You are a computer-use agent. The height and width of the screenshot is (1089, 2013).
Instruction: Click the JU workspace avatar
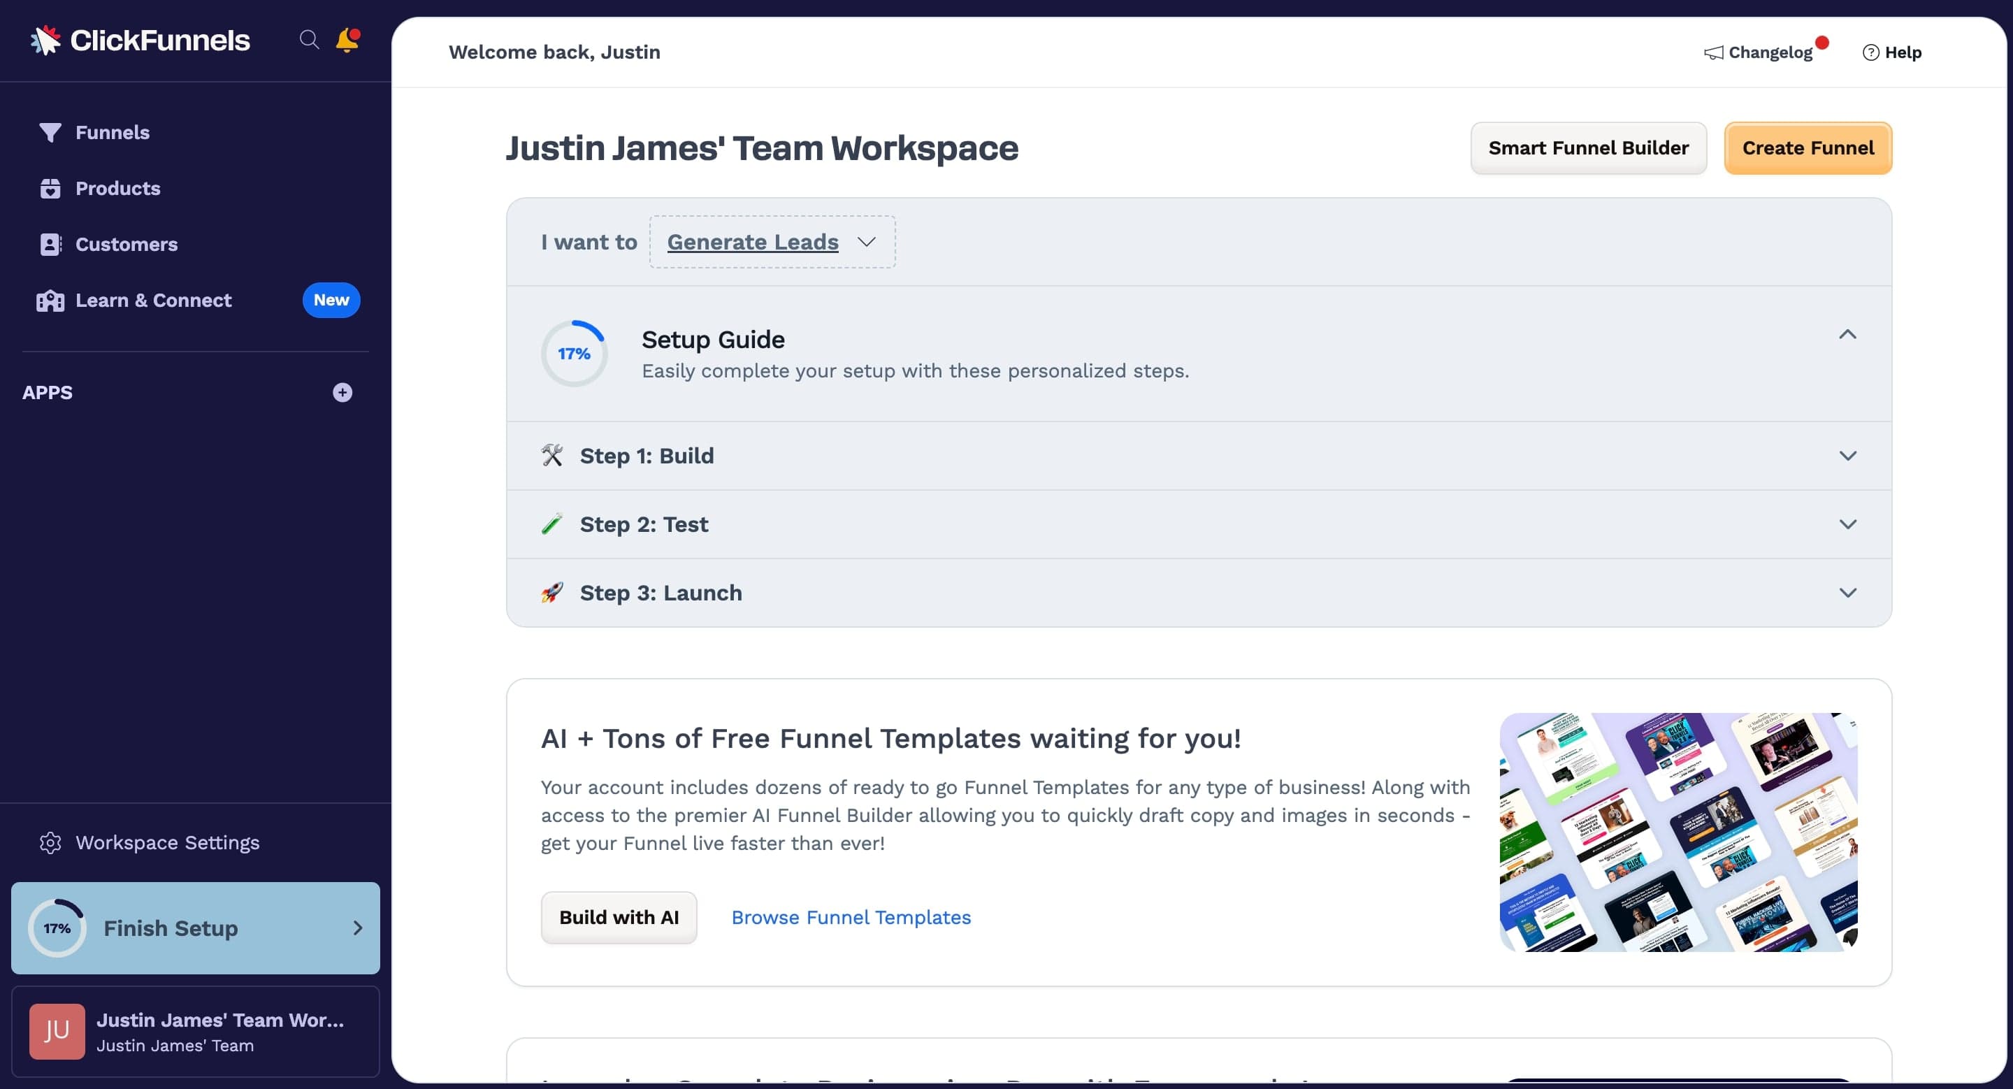(57, 1032)
